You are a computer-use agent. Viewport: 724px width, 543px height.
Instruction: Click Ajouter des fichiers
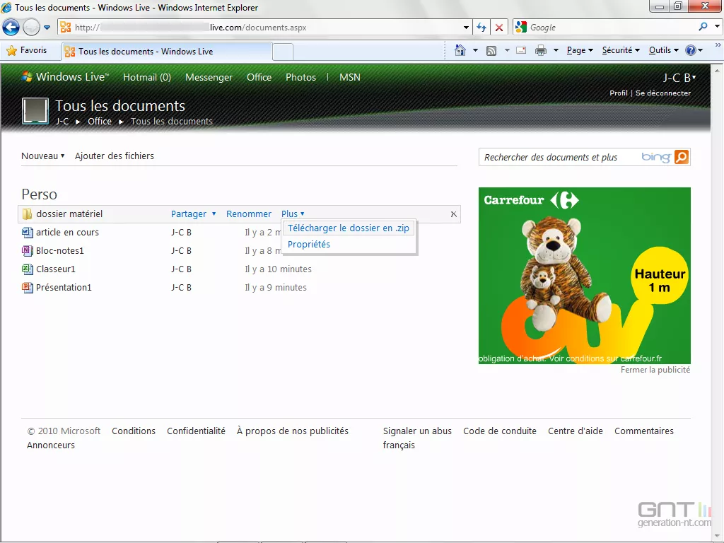tap(114, 156)
